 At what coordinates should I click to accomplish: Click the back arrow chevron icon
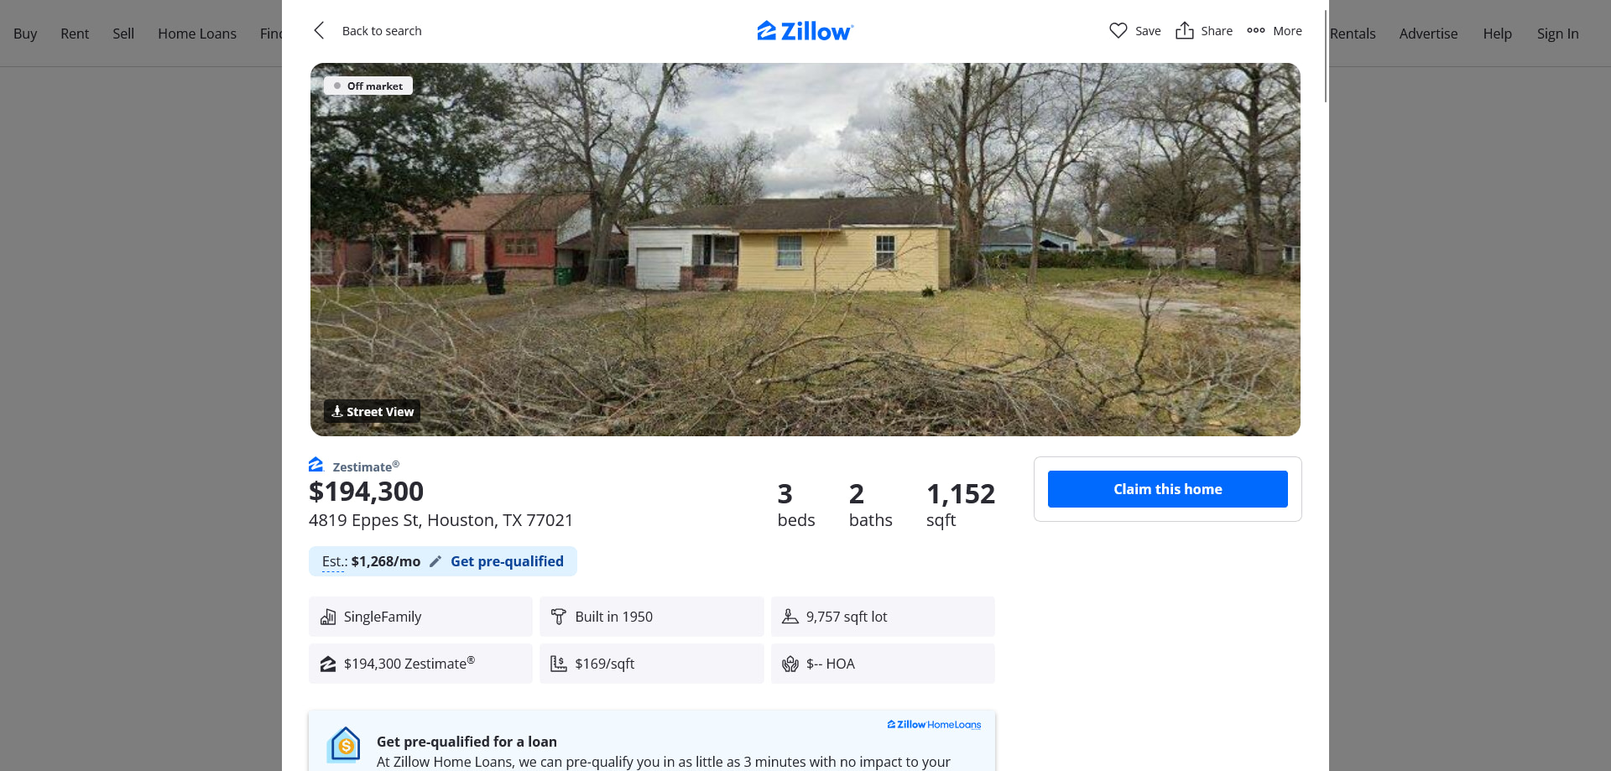(319, 31)
